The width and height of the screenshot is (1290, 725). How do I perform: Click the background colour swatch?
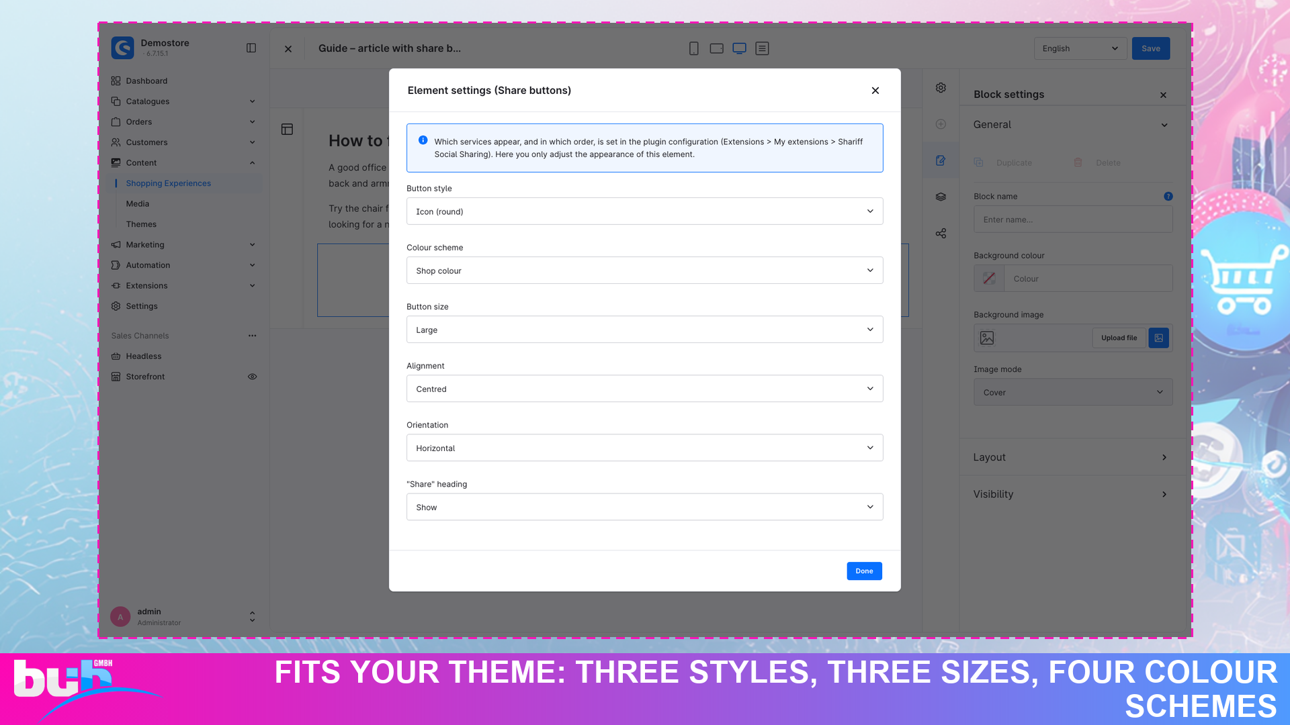click(989, 279)
